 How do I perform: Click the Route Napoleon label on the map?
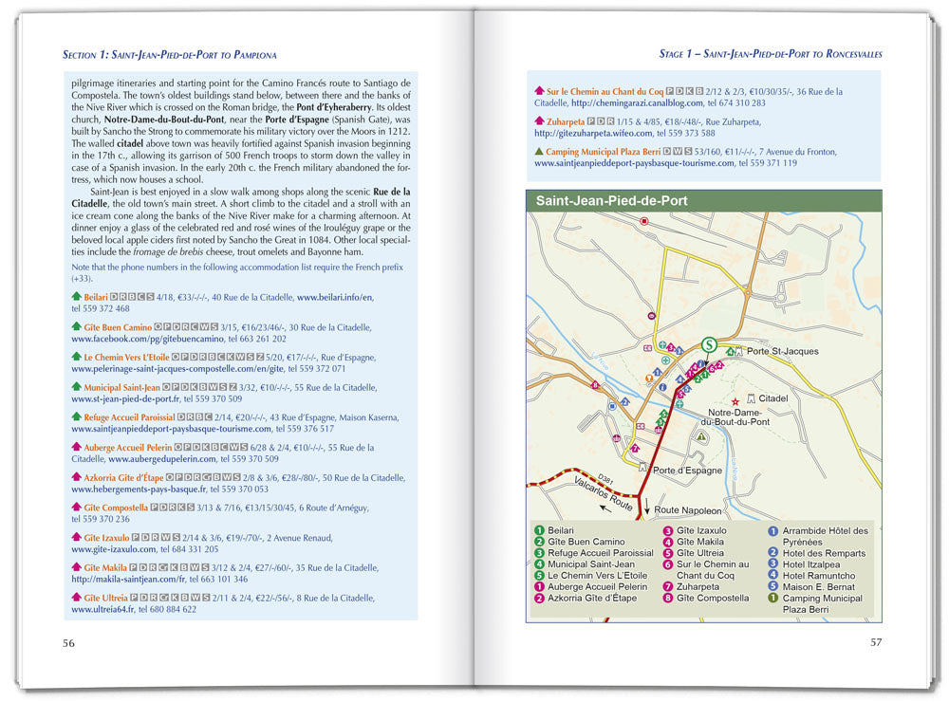(688, 510)
